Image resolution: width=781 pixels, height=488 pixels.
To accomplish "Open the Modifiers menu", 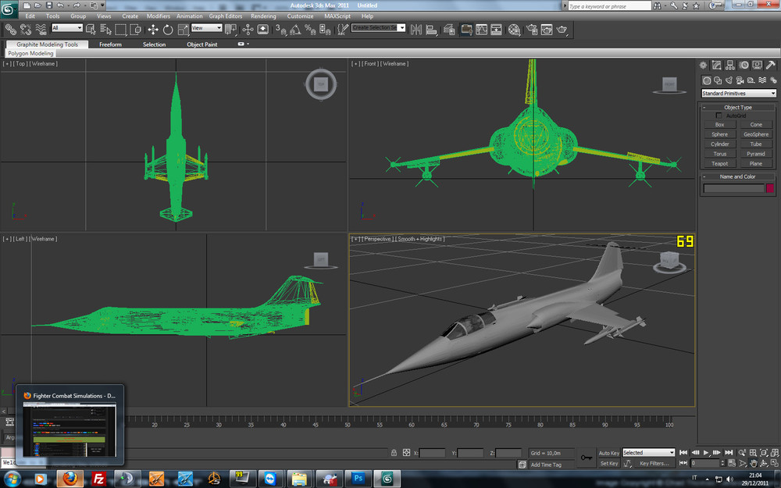I will [x=159, y=16].
